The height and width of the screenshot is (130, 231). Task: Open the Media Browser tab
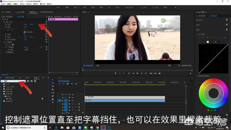pyautogui.click(x=10, y=78)
